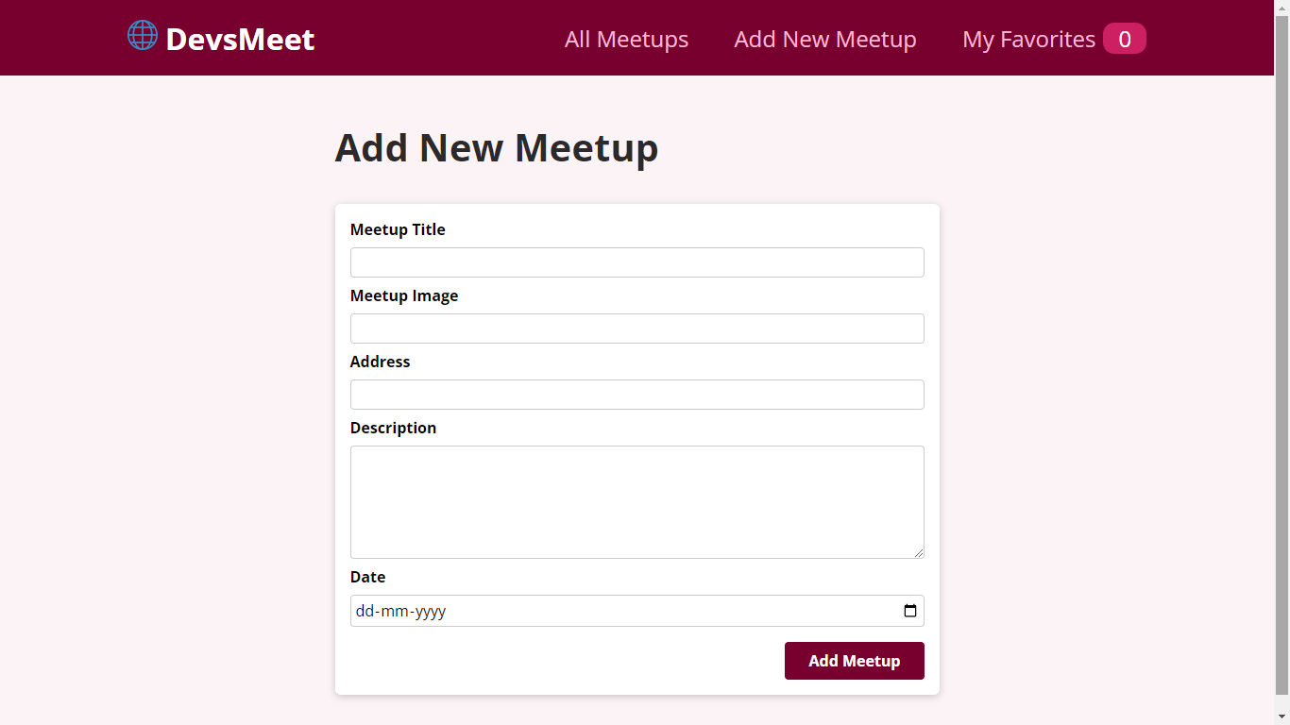Submit the form with the Add Meetup button
The image size is (1290, 725).
854,661
